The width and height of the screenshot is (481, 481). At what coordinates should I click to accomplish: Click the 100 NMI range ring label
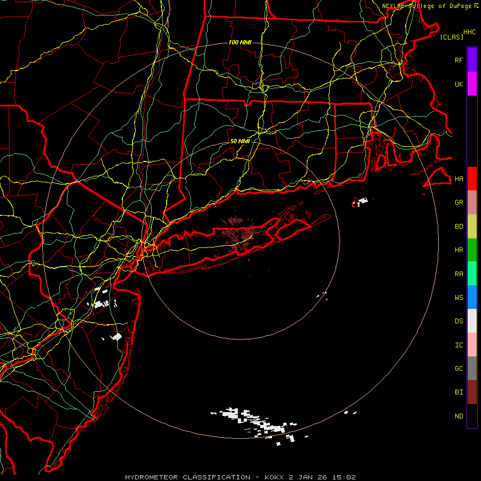point(240,42)
